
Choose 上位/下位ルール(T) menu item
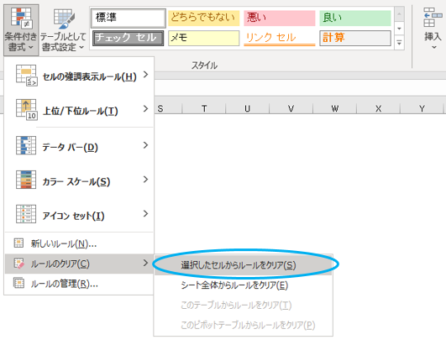[79, 110]
